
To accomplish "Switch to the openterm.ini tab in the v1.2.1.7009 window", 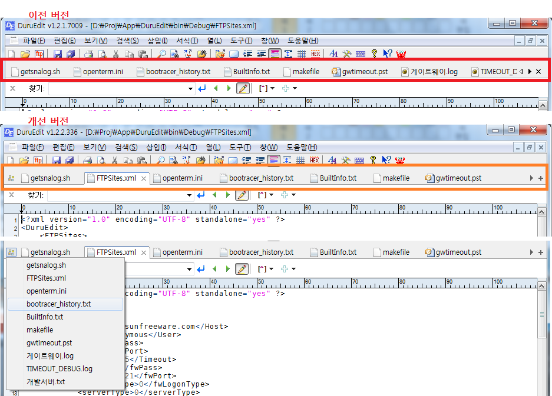I will click(x=98, y=72).
